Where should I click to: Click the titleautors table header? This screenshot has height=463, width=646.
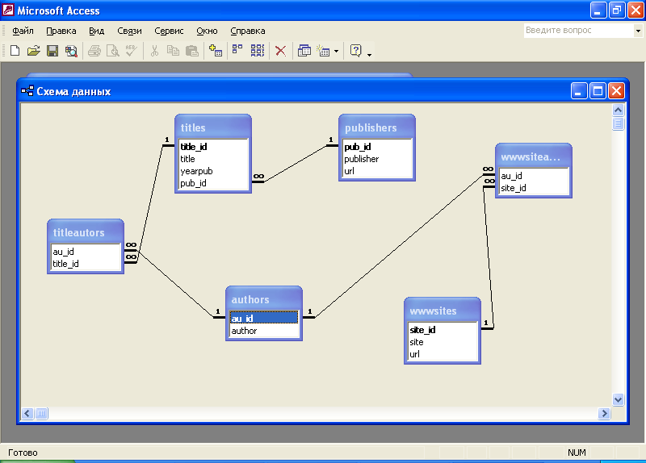pos(86,231)
